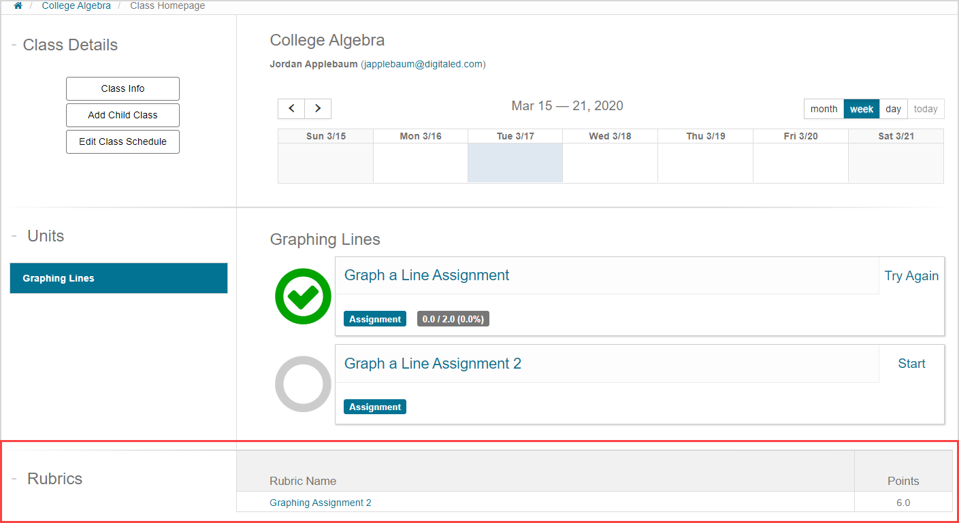Go to previous week with left arrow
959x523 pixels.
(291, 109)
